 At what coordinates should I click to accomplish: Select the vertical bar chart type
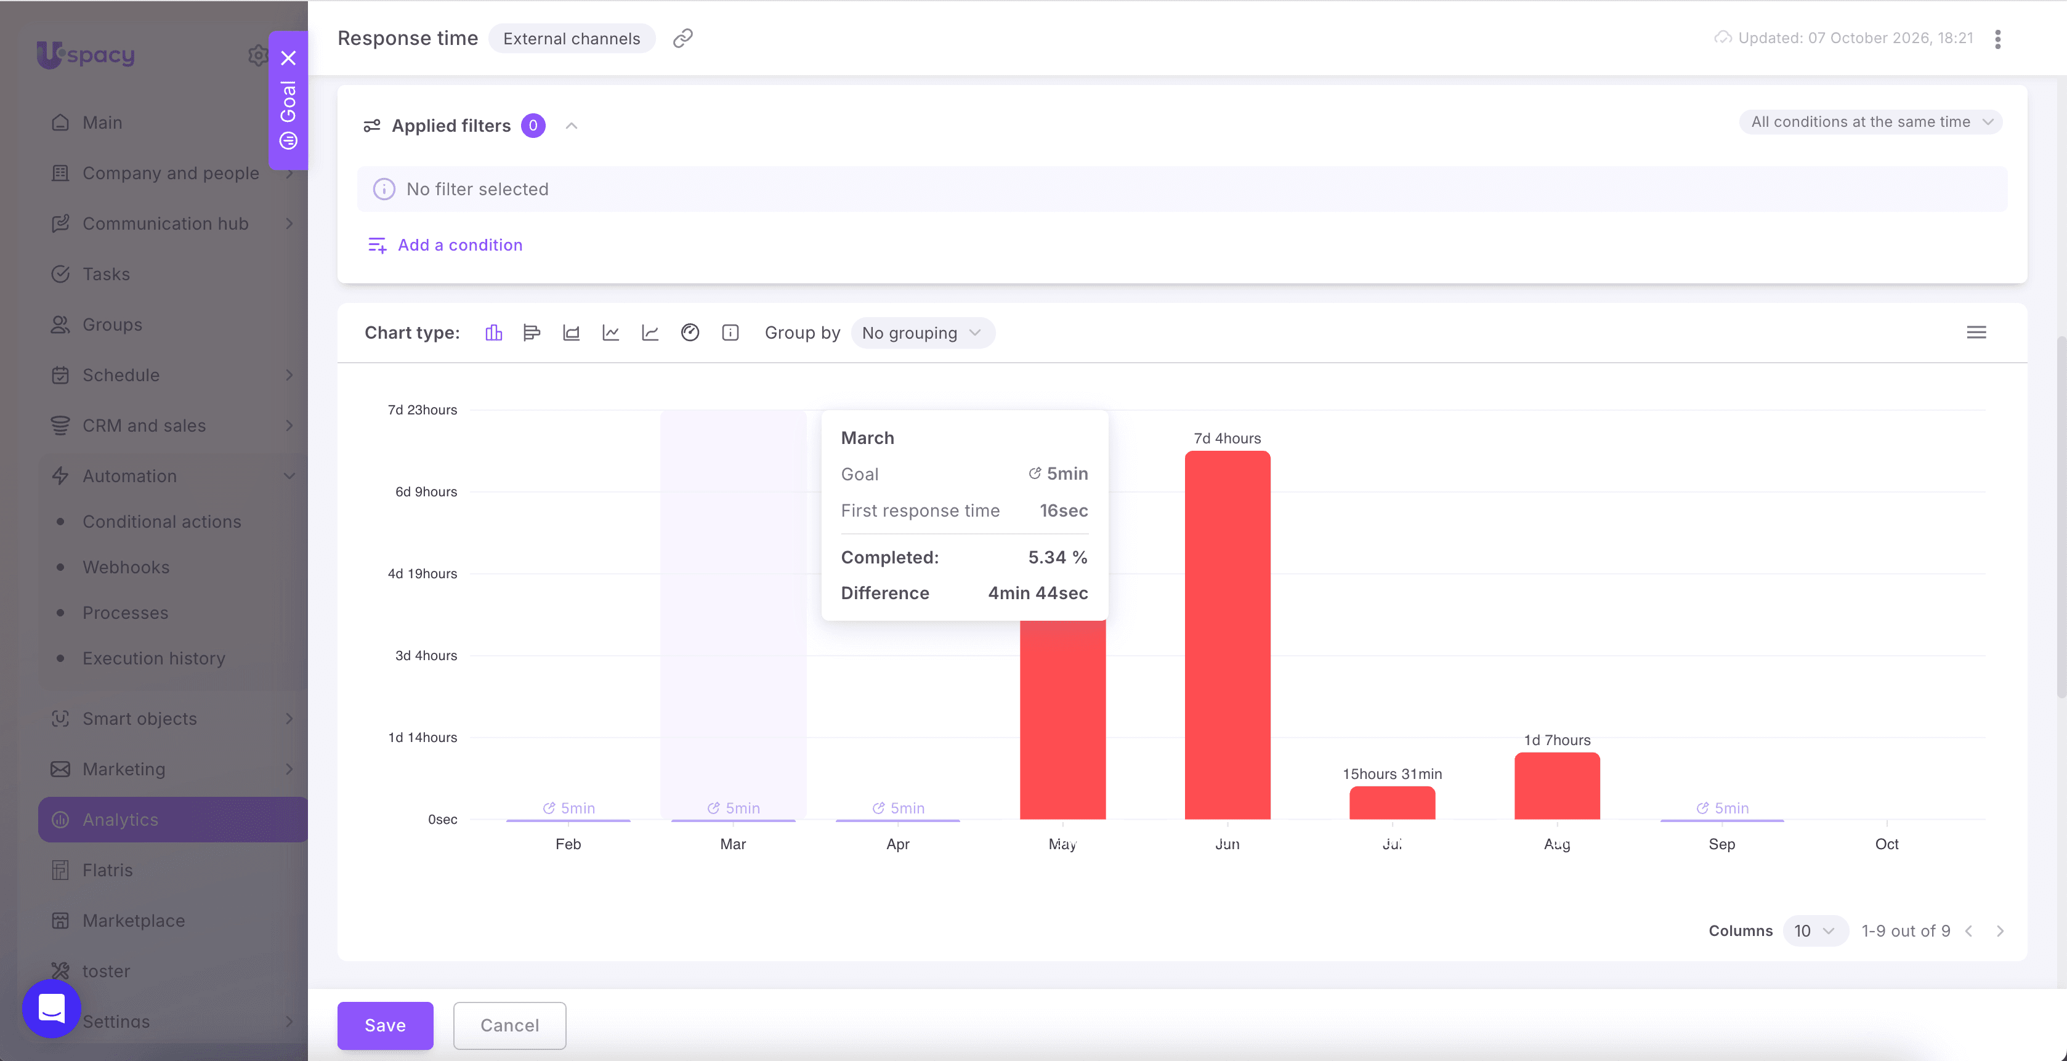493,333
